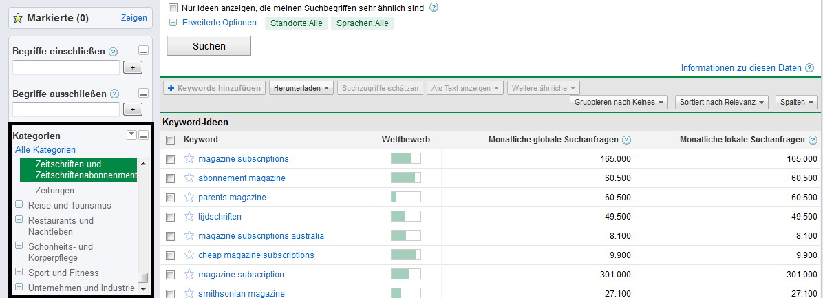Sort by the Keyword column header
823x298 pixels.
[x=201, y=140]
